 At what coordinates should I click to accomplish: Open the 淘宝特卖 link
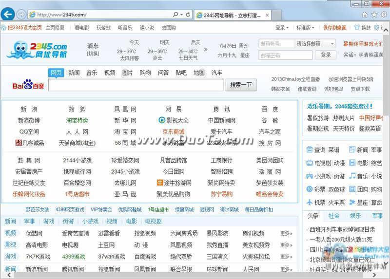(77, 120)
